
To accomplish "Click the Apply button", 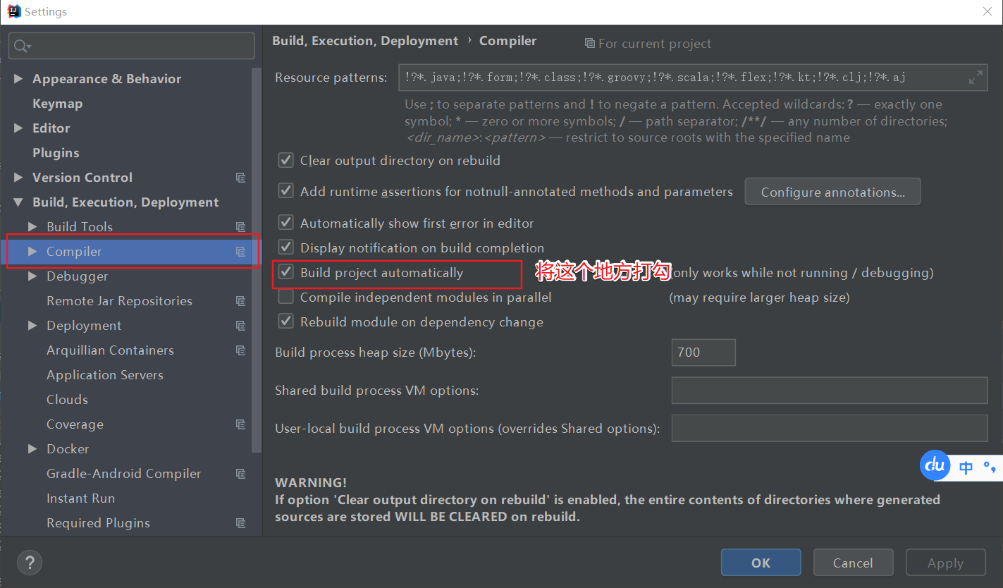I will (x=945, y=563).
